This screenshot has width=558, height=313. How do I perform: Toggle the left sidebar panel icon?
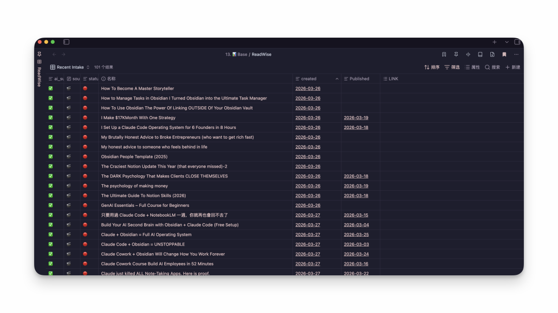coord(66,42)
